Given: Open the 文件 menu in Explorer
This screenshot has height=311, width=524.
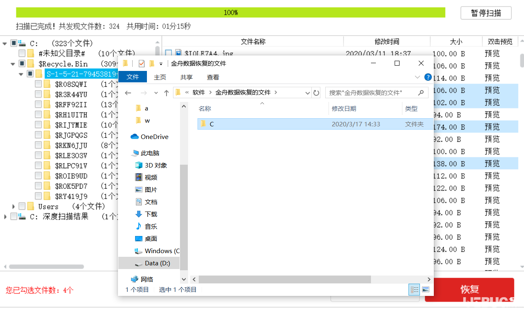Looking at the screenshot, I should pos(132,77).
